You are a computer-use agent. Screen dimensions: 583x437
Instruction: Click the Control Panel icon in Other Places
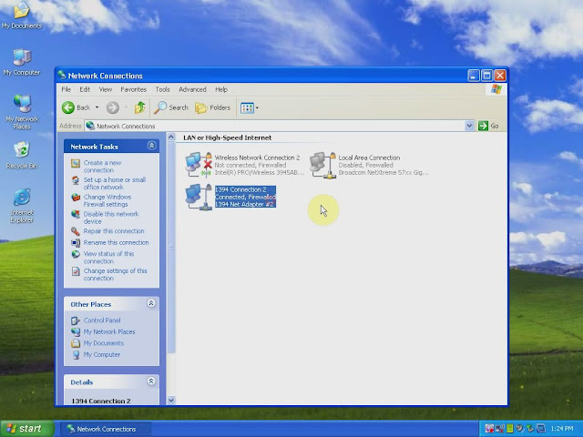[76, 320]
